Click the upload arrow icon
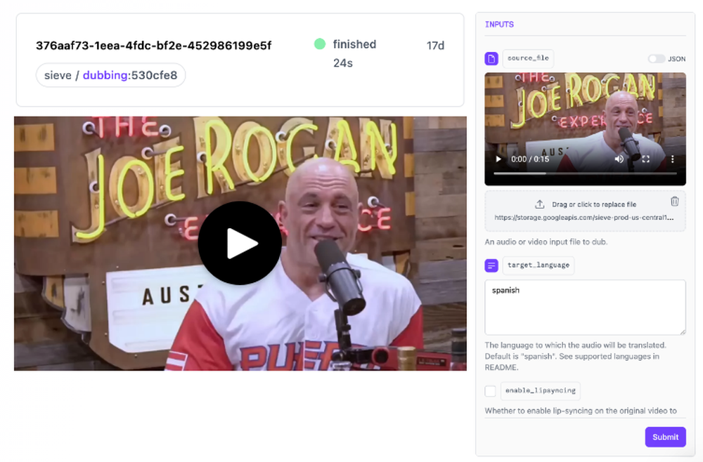 pyautogui.click(x=539, y=204)
